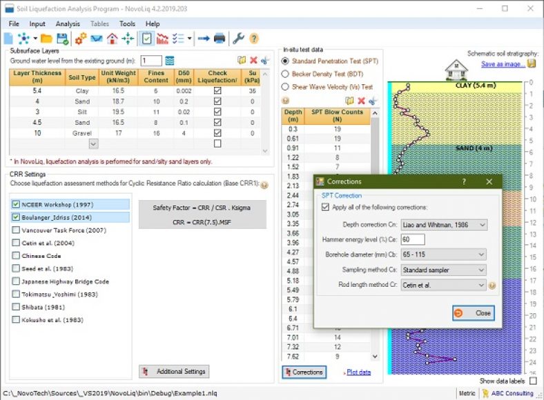
Task: Click the help icon beside CRR Settings description
Action: pyautogui.click(x=264, y=185)
